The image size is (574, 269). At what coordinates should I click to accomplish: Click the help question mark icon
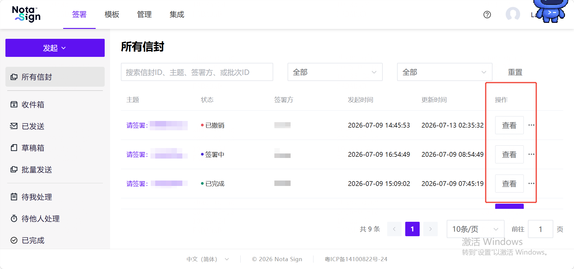pos(487,14)
